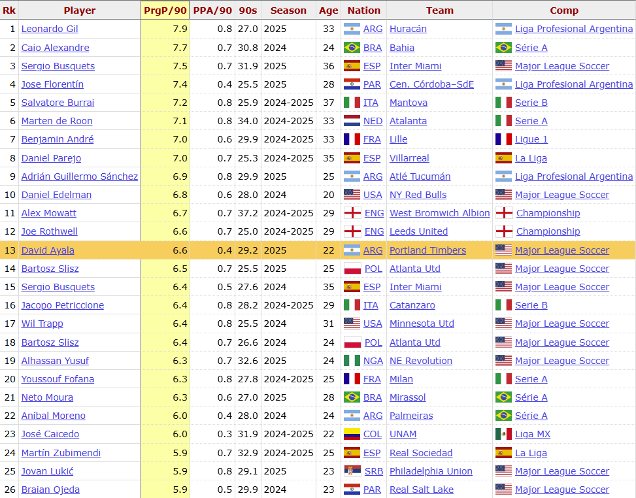This screenshot has height=498, width=636.
Task: Open Benjamin André player link
Action: 58,139
